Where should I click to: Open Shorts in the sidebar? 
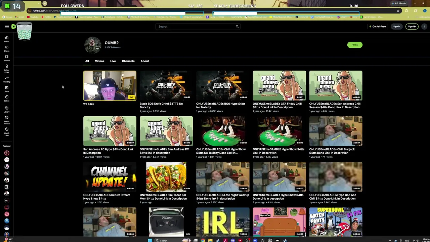[6, 48]
